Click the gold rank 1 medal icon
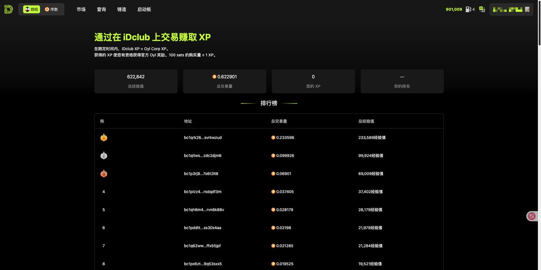The width and height of the screenshot is (541, 270). [x=104, y=137]
